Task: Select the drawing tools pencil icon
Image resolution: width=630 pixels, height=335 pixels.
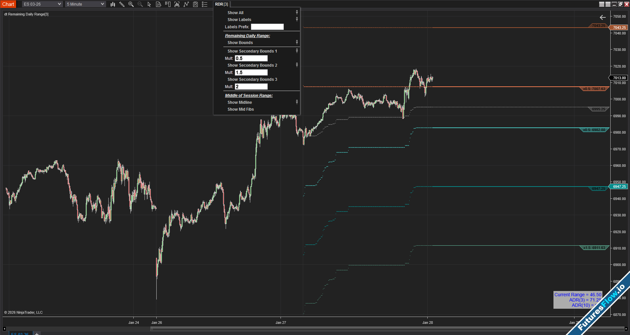Action: (x=122, y=4)
